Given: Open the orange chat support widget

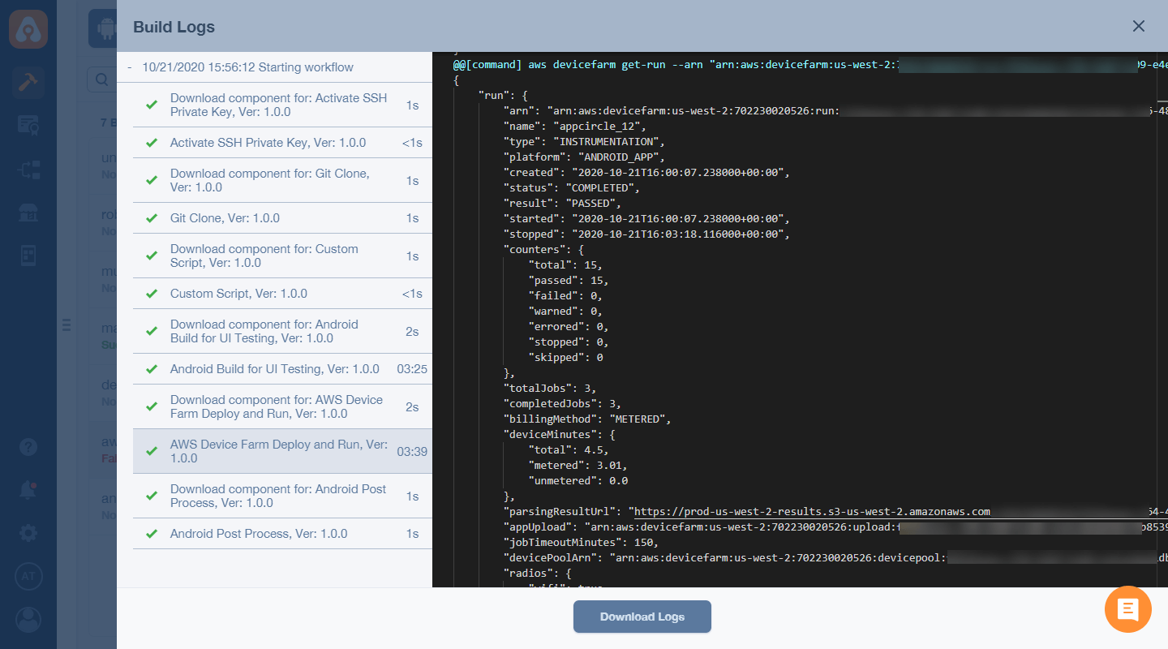Looking at the screenshot, I should [x=1128, y=608].
